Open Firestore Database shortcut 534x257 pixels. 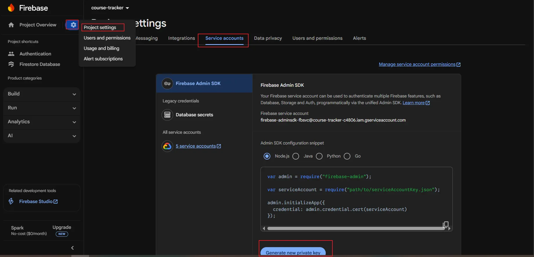[x=39, y=64]
